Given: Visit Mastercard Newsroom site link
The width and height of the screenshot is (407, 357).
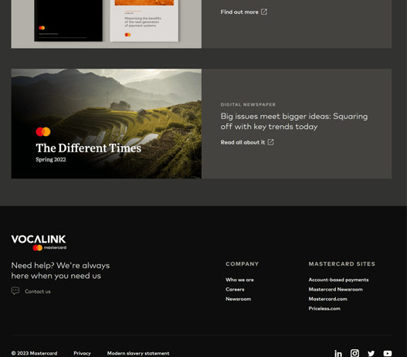Looking at the screenshot, I should click(336, 289).
